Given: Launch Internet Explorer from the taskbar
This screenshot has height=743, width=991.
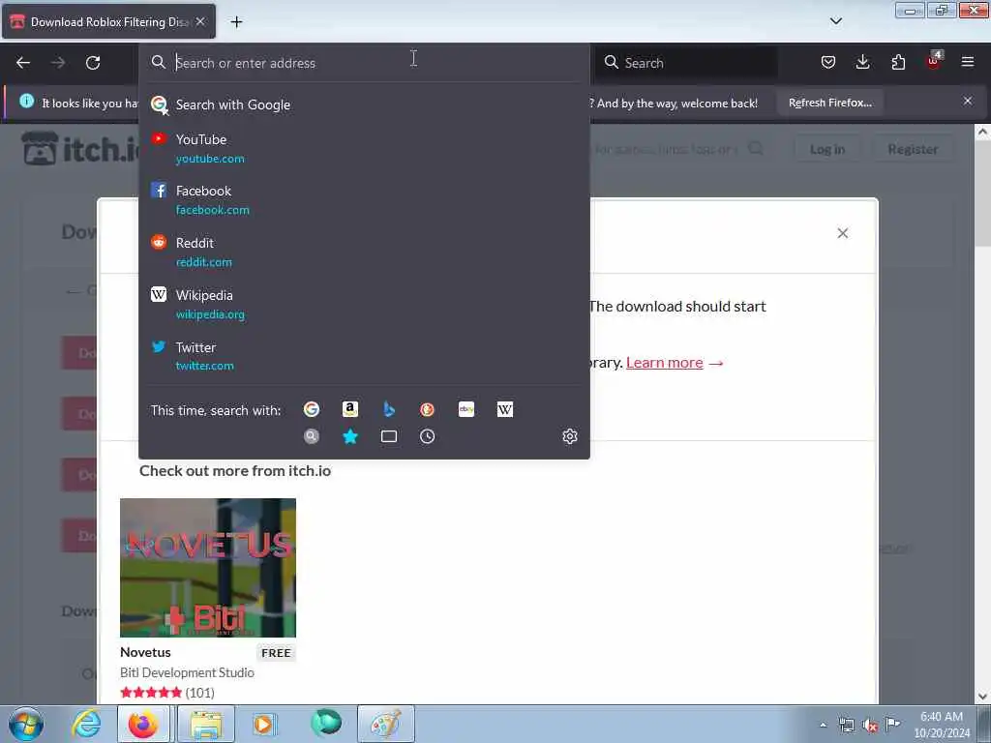Looking at the screenshot, I should 86,724.
